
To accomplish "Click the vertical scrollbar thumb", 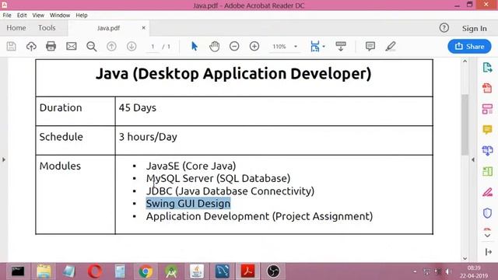I will (465, 124).
